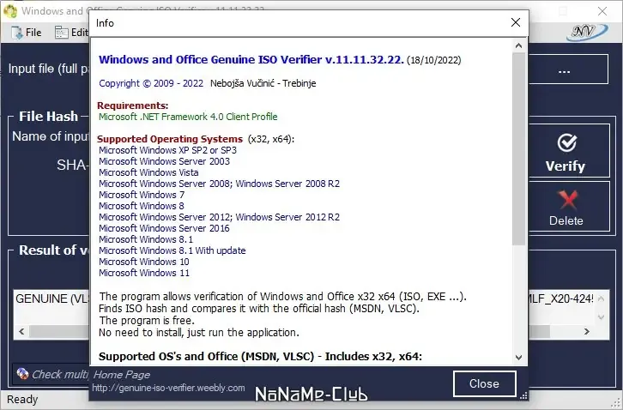Click "The program is free." sentence
Image resolution: width=623 pixels, height=410 pixels.
[147, 320]
